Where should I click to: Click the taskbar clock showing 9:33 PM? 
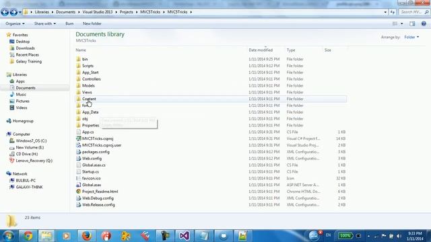click(x=415, y=236)
